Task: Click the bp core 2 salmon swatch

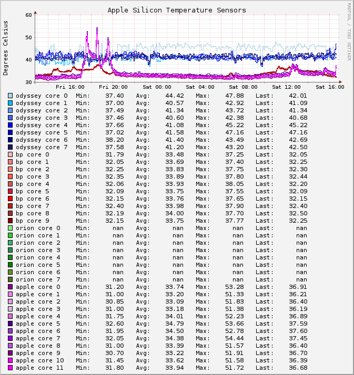Action: point(11,169)
